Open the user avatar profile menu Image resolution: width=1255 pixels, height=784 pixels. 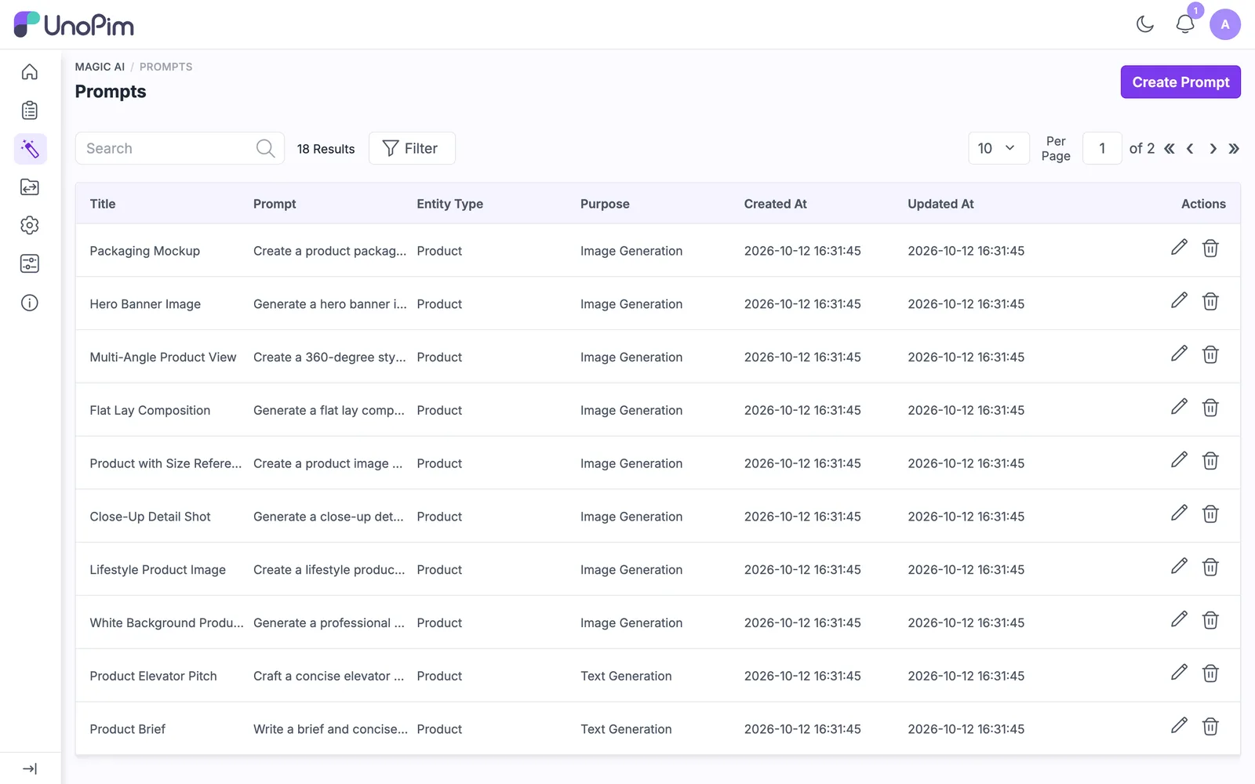click(x=1225, y=24)
